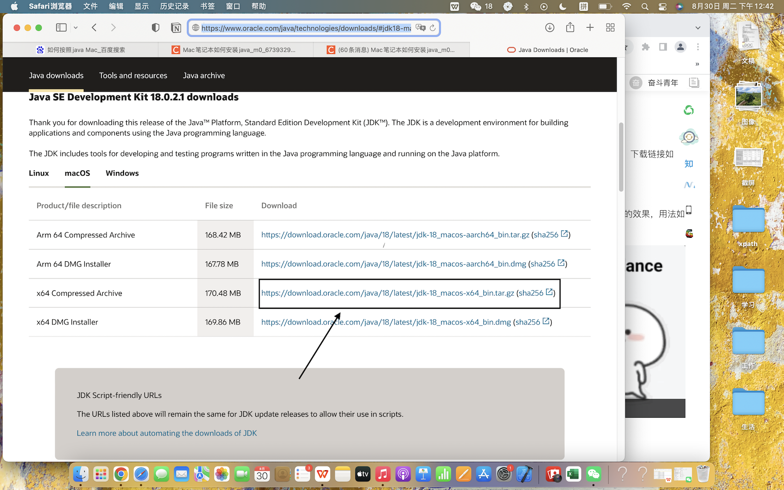Open Chrome's three-dot menu
The width and height of the screenshot is (784, 490).
click(x=698, y=47)
